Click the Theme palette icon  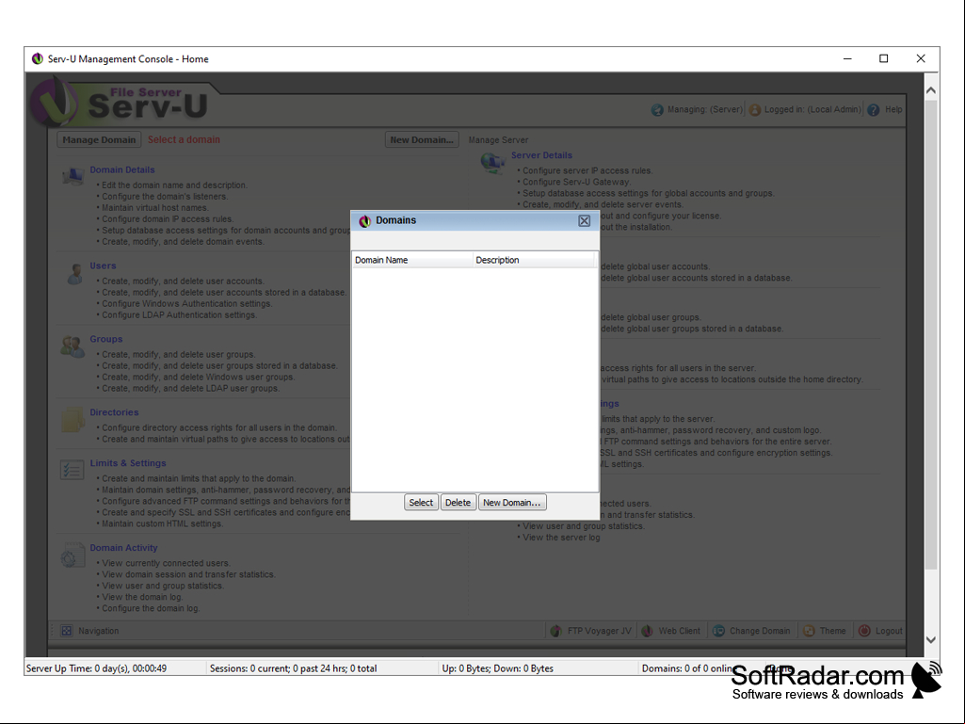(810, 631)
